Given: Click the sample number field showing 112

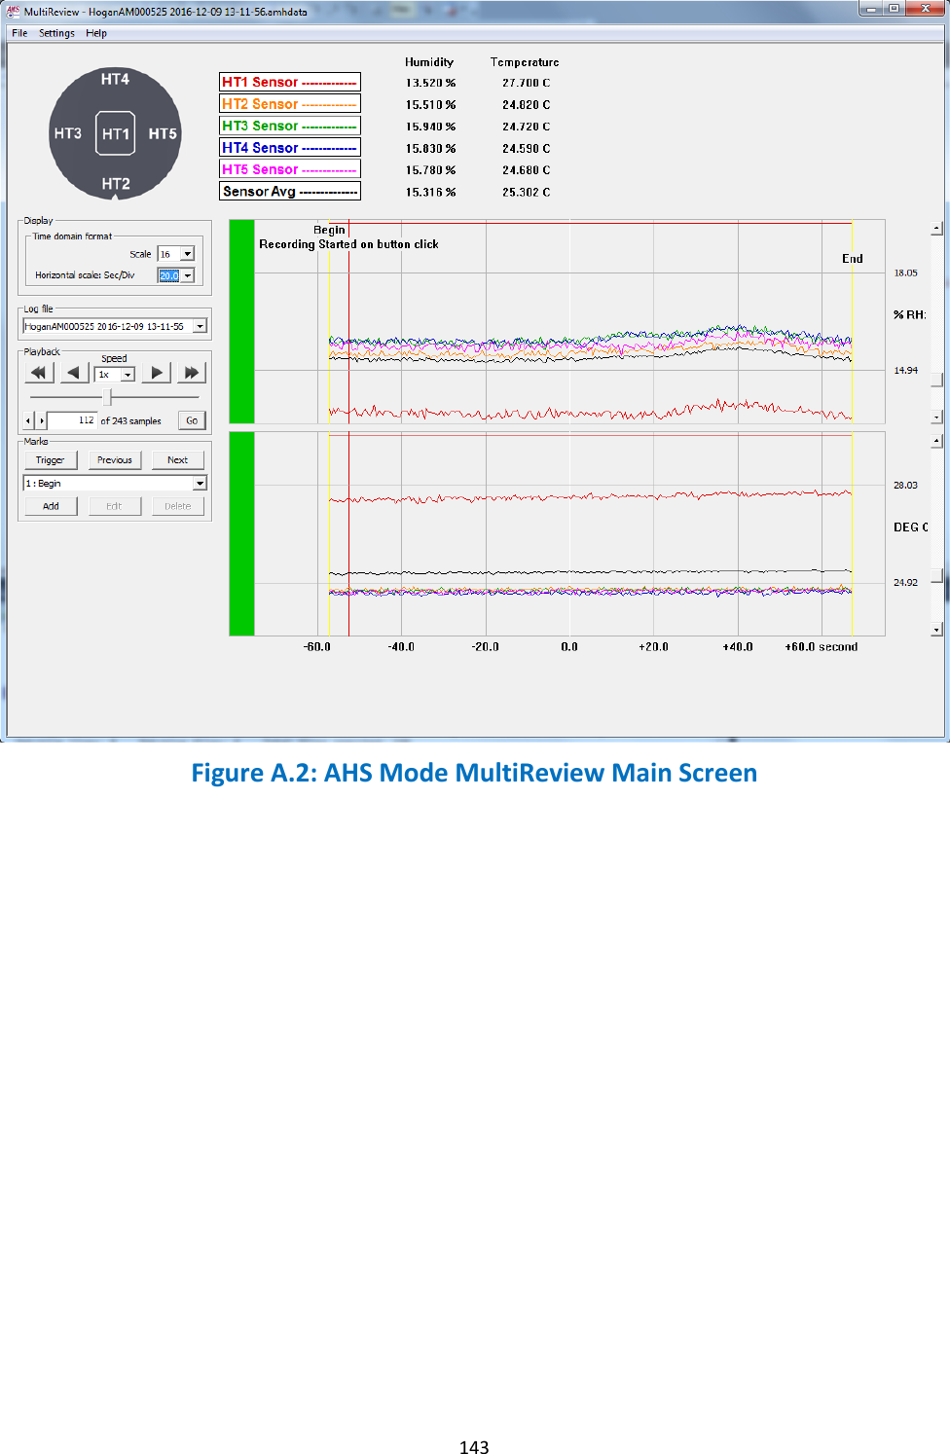Looking at the screenshot, I should (73, 419).
